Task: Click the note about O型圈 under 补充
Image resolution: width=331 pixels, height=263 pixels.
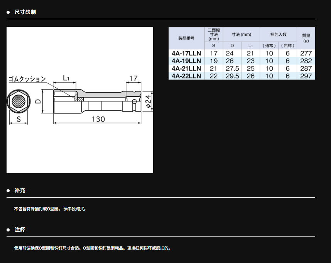Action: coord(50,209)
